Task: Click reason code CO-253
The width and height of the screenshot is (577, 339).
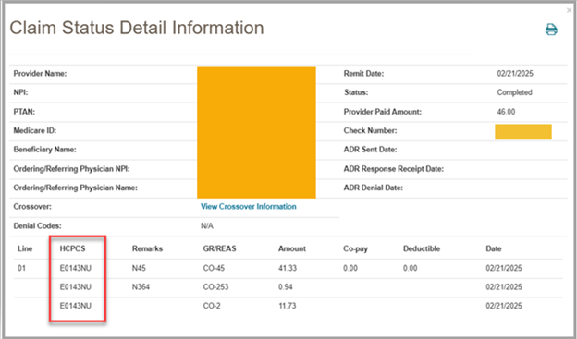Action: click(215, 286)
